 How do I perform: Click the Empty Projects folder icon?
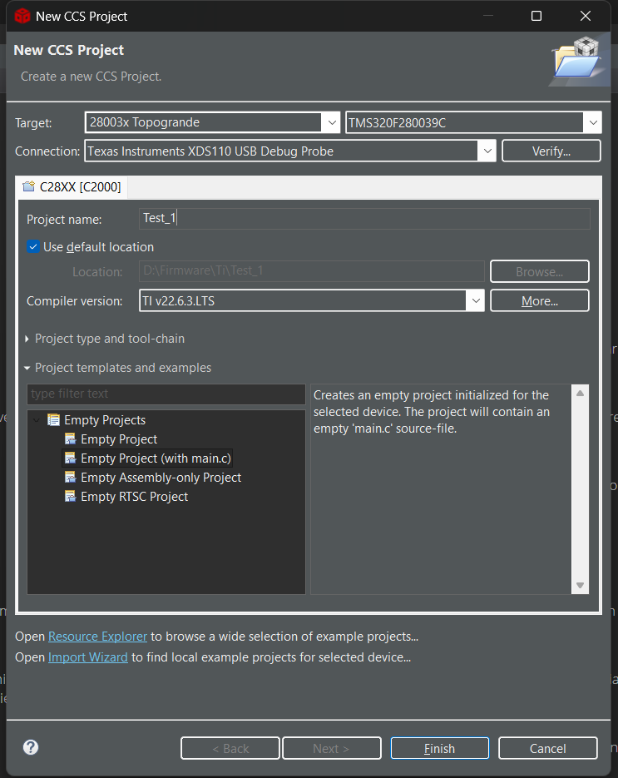[53, 419]
